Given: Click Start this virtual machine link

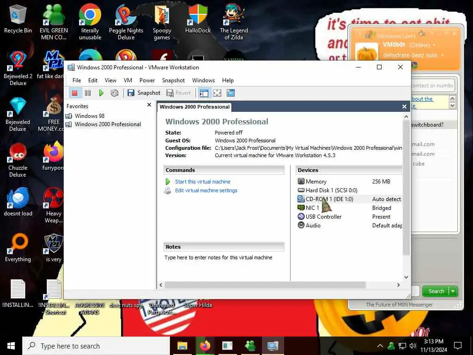Looking at the screenshot, I should pos(202,182).
